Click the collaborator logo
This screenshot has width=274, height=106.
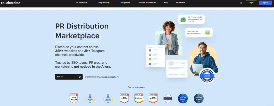point(10,3)
